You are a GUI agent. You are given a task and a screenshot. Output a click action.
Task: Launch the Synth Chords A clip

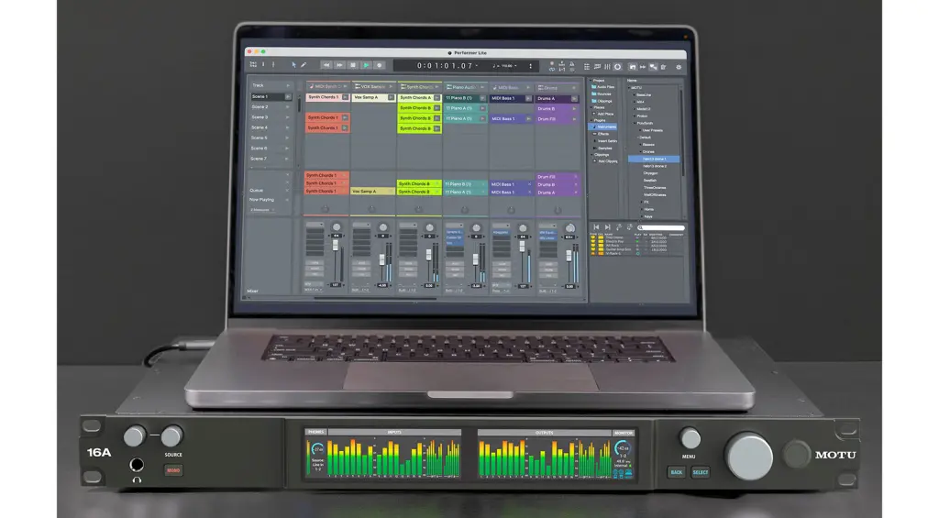pyautogui.click(x=415, y=97)
